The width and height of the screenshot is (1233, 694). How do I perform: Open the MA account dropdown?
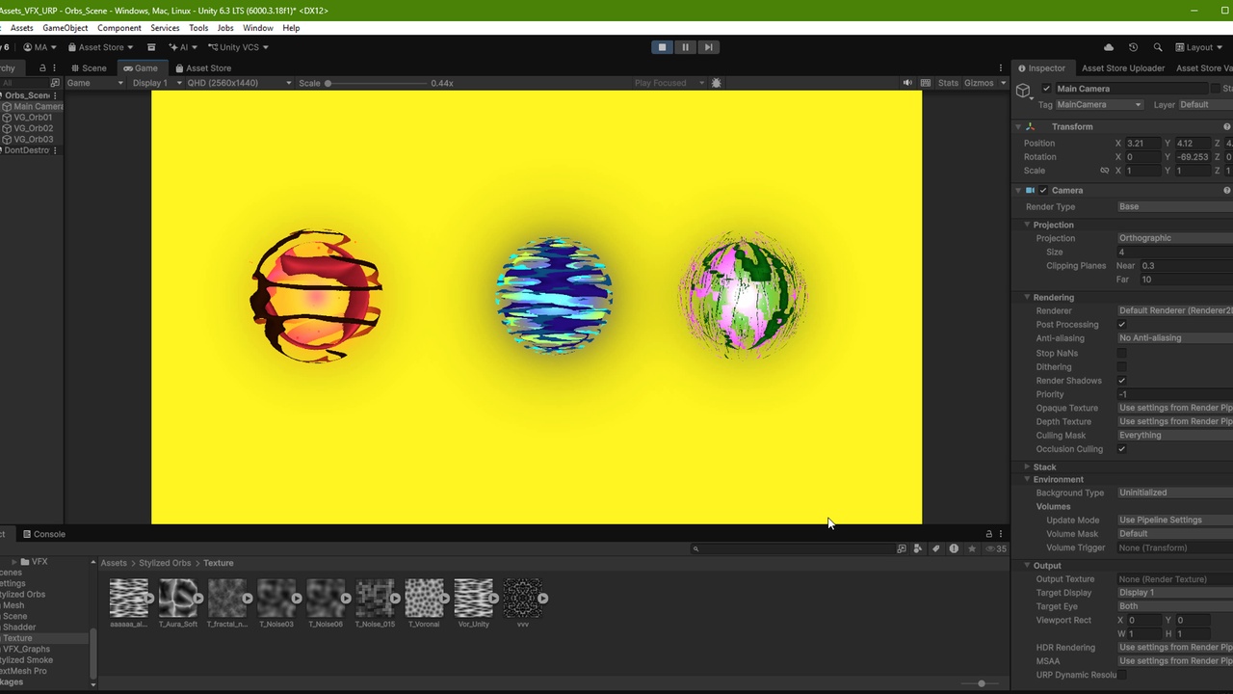click(x=39, y=47)
